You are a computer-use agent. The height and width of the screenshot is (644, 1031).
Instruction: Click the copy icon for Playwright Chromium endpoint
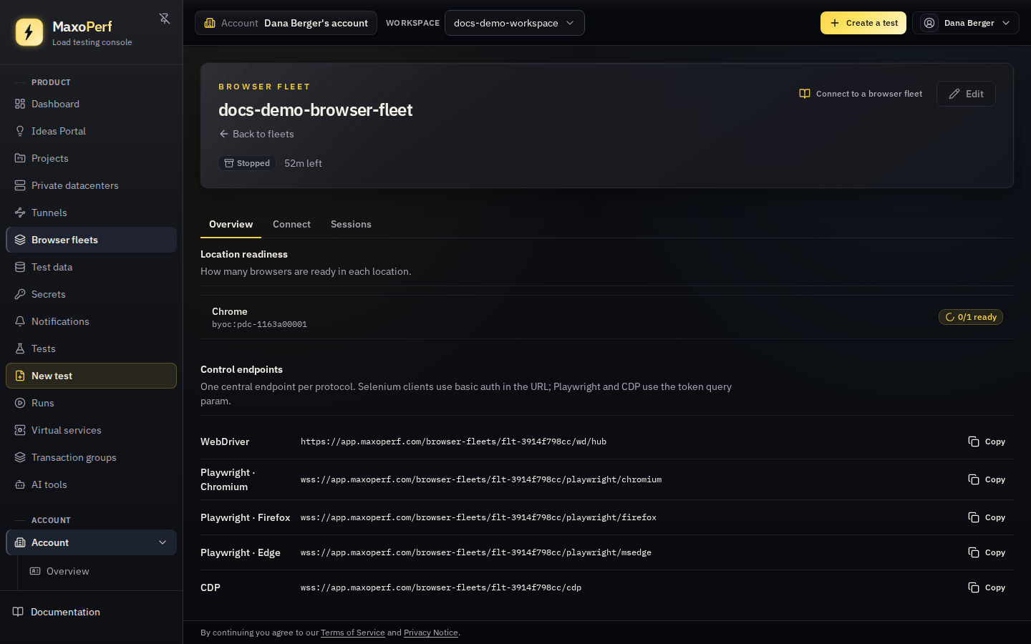click(974, 479)
